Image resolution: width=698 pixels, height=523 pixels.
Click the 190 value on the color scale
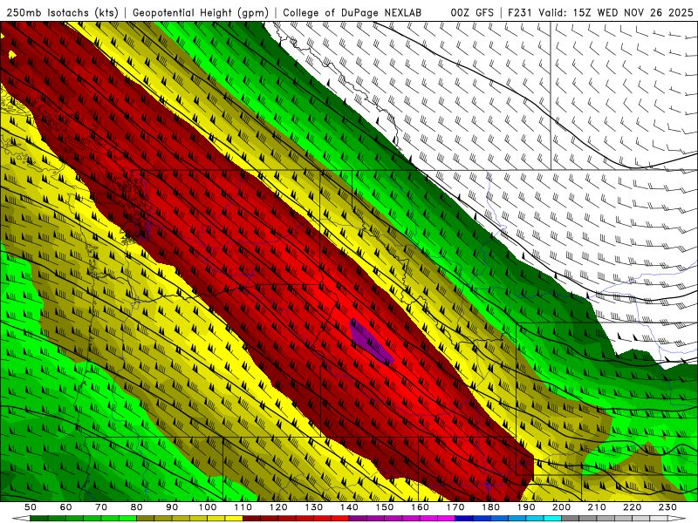[526, 507]
